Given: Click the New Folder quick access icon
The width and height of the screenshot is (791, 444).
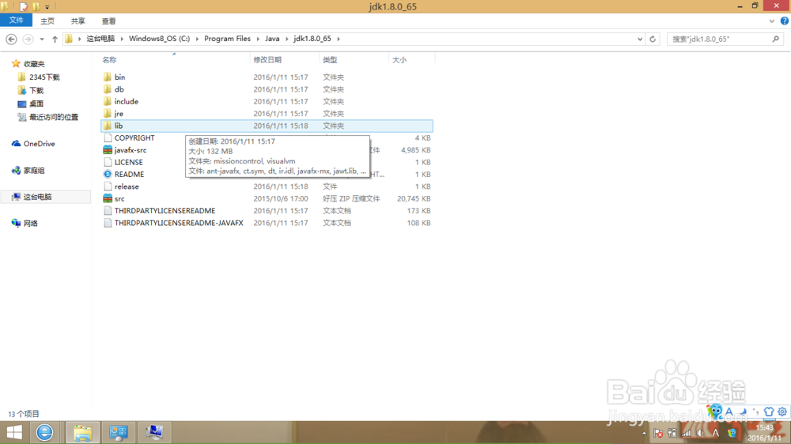Looking at the screenshot, I should pos(36,6).
